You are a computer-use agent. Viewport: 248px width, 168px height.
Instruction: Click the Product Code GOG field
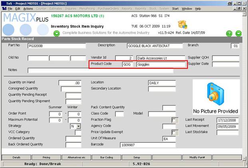[x=127, y=64]
